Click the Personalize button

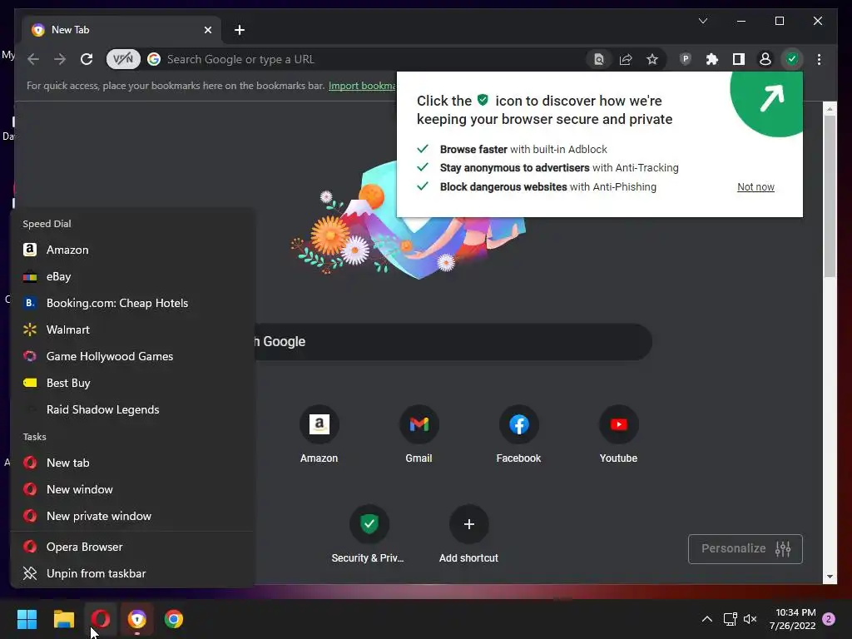(x=745, y=549)
